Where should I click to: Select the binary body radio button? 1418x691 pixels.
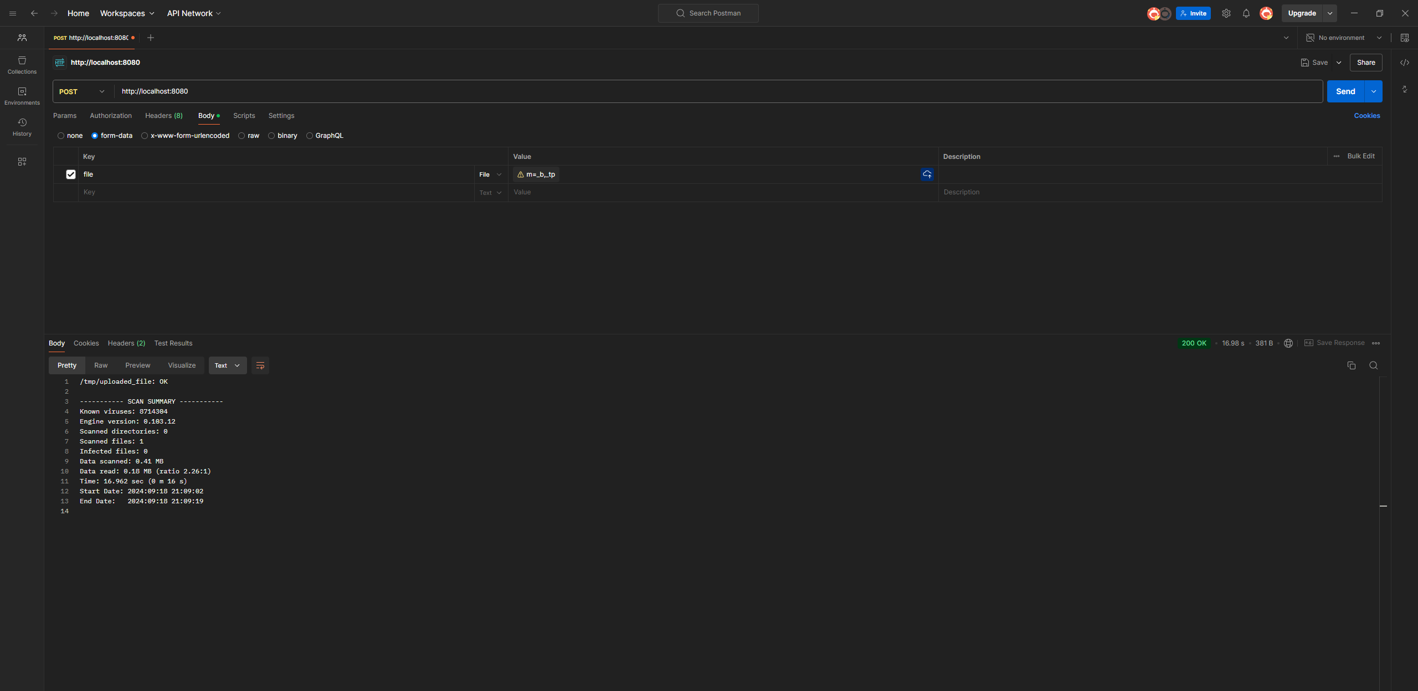[271, 136]
